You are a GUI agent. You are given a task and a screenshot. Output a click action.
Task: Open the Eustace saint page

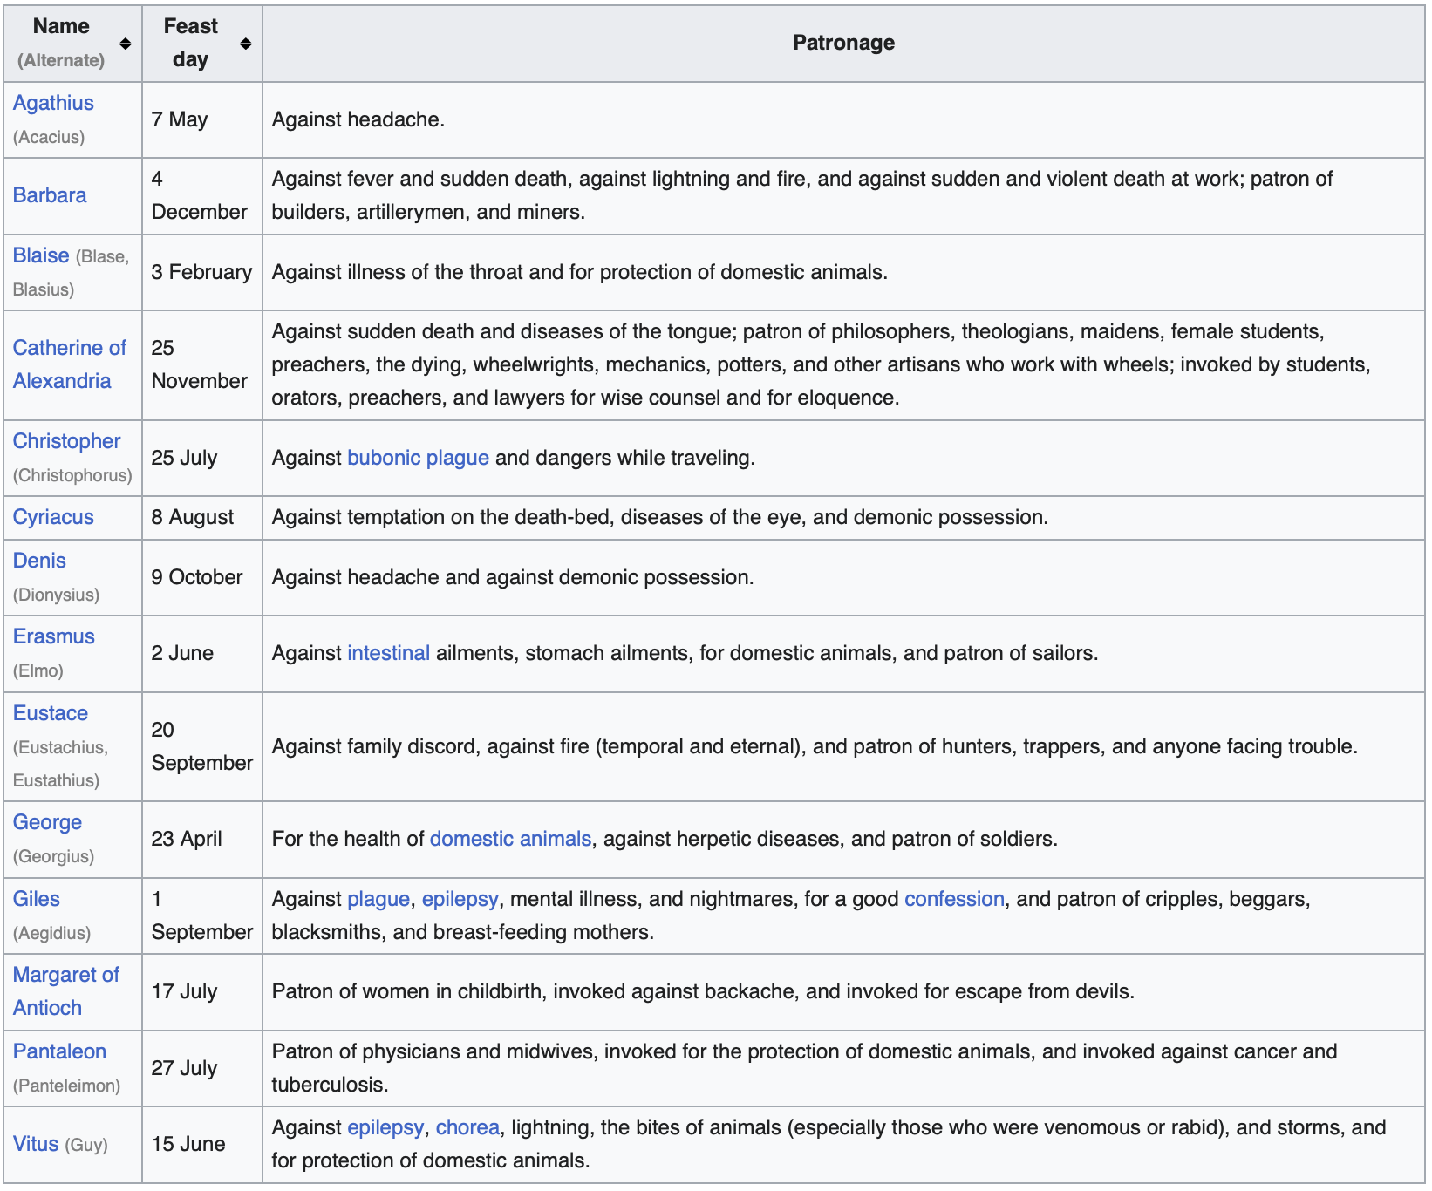(51, 713)
